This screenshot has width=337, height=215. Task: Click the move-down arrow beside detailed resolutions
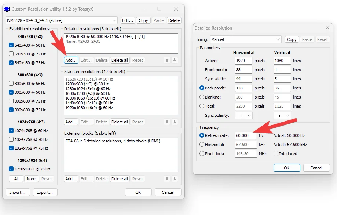click(x=175, y=60)
